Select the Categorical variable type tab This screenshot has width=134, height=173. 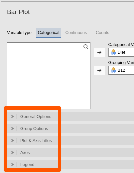tap(49, 33)
